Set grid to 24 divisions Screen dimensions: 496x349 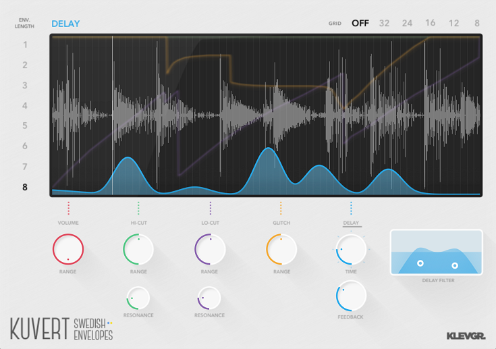tap(407, 23)
